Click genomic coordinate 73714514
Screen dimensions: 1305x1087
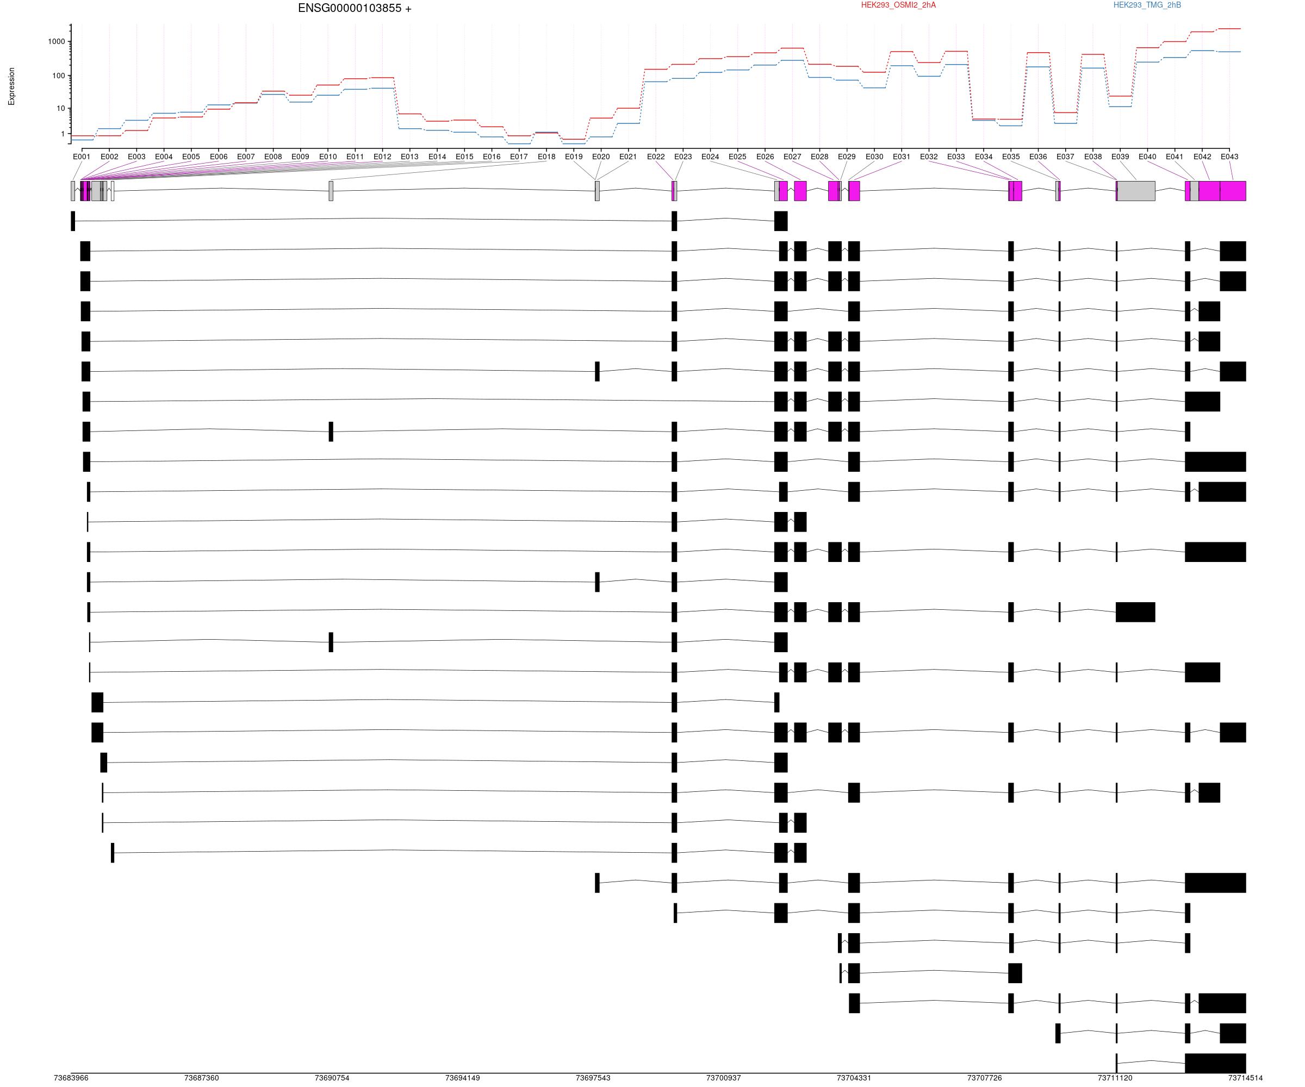point(1245,1078)
